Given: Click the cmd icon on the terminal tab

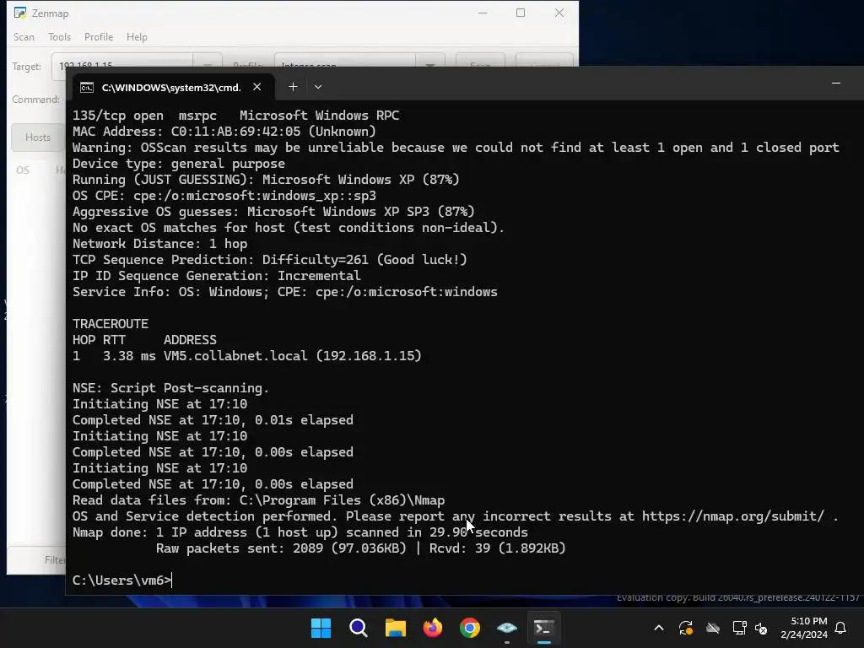Looking at the screenshot, I should point(87,88).
